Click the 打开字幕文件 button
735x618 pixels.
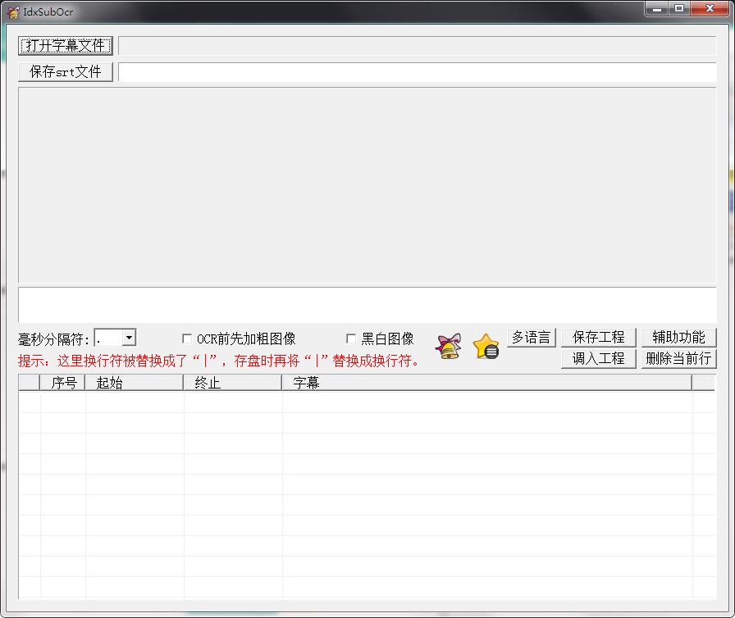(65, 45)
